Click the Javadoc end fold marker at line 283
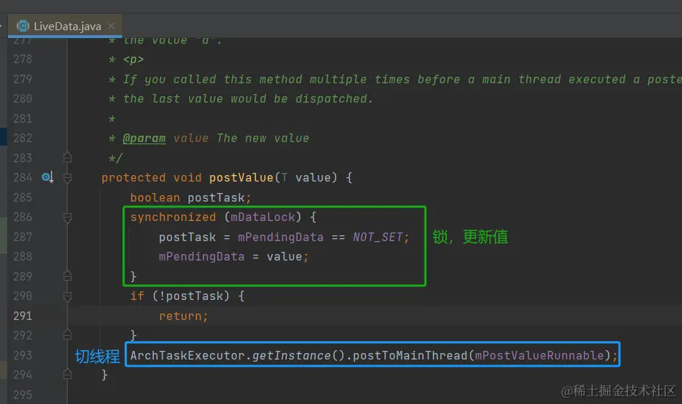 68,157
